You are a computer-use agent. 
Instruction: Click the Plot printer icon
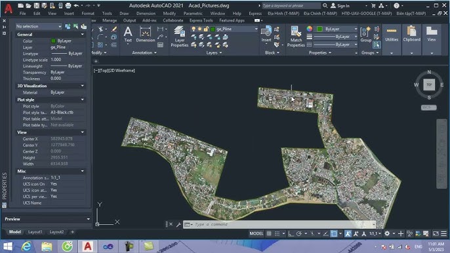(68, 5)
